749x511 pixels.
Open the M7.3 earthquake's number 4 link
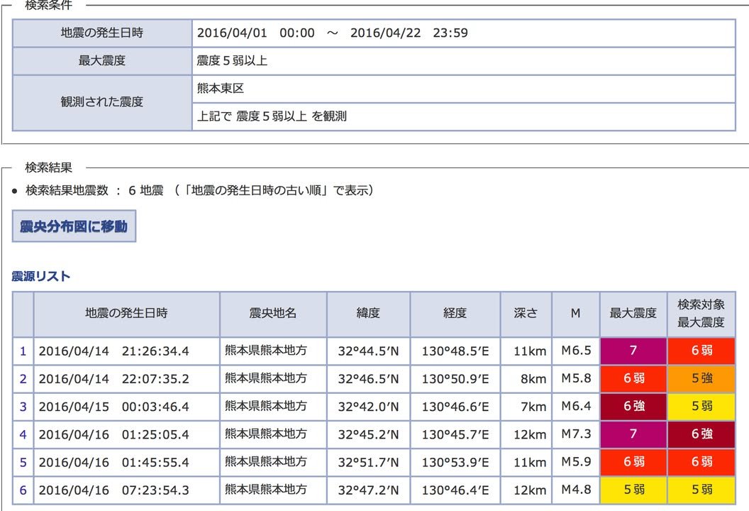point(23,434)
